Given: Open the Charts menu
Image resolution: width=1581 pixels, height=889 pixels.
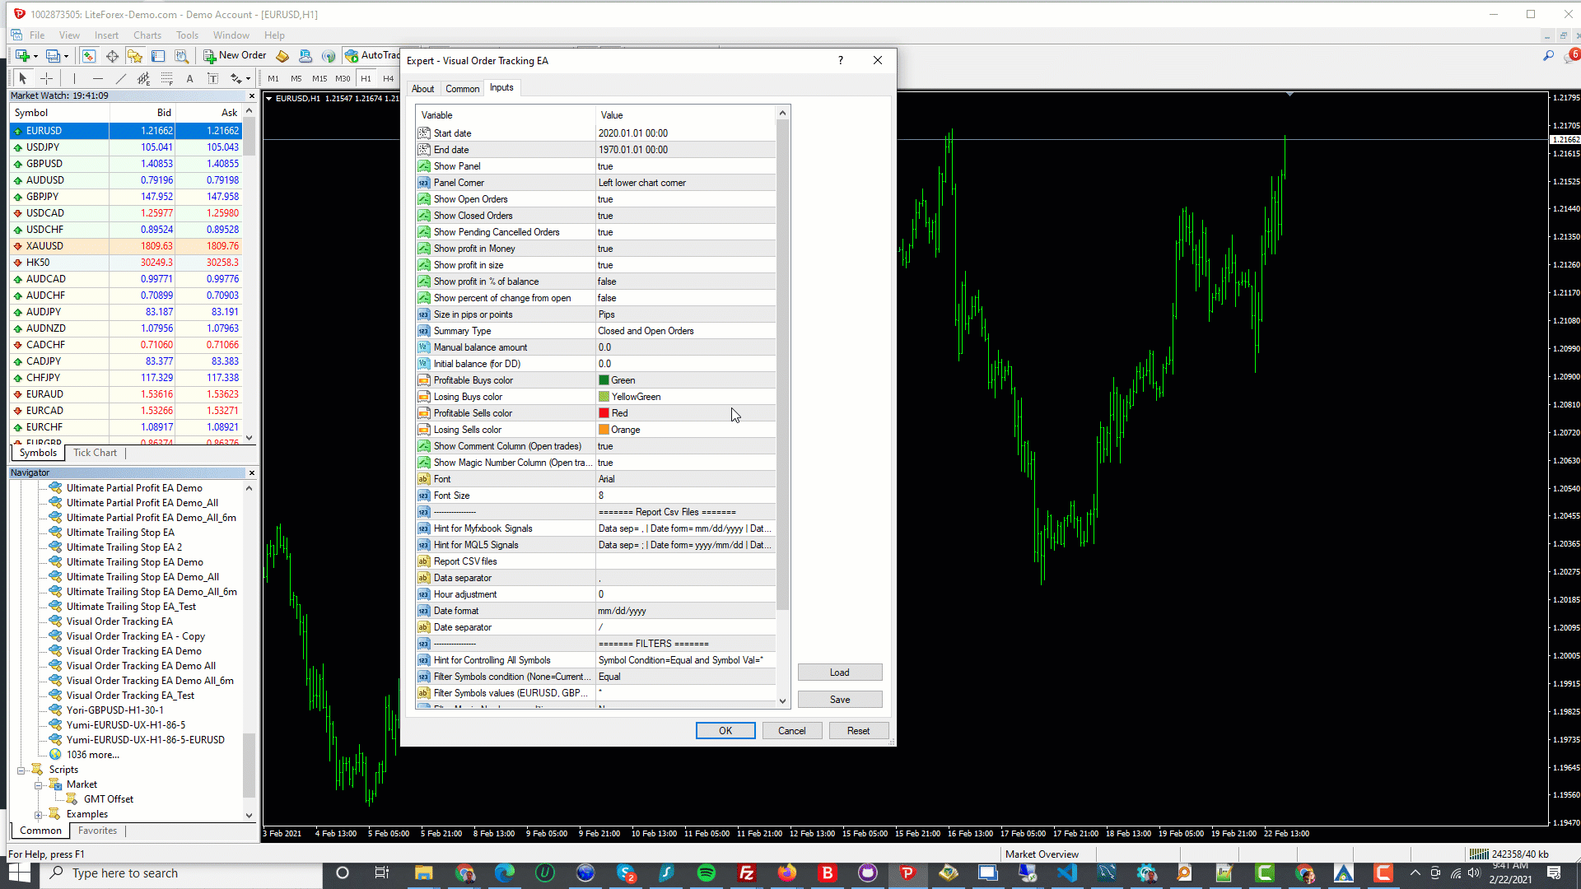Looking at the screenshot, I should (x=147, y=35).
